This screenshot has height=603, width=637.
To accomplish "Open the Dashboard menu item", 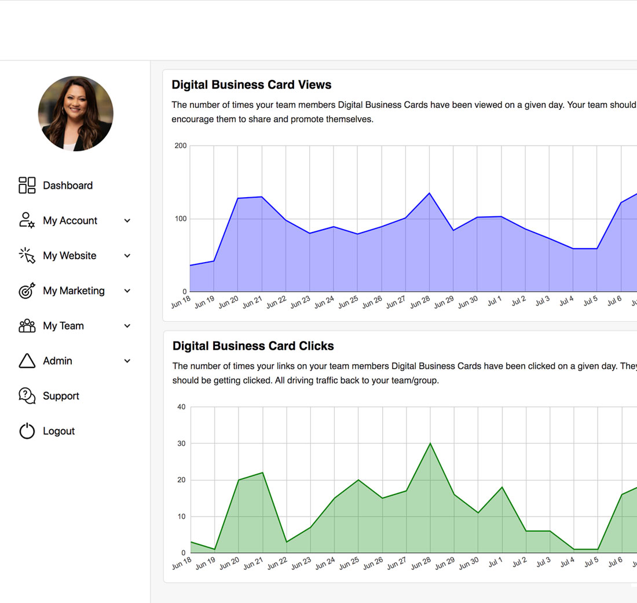I will (x=68, y=185).
